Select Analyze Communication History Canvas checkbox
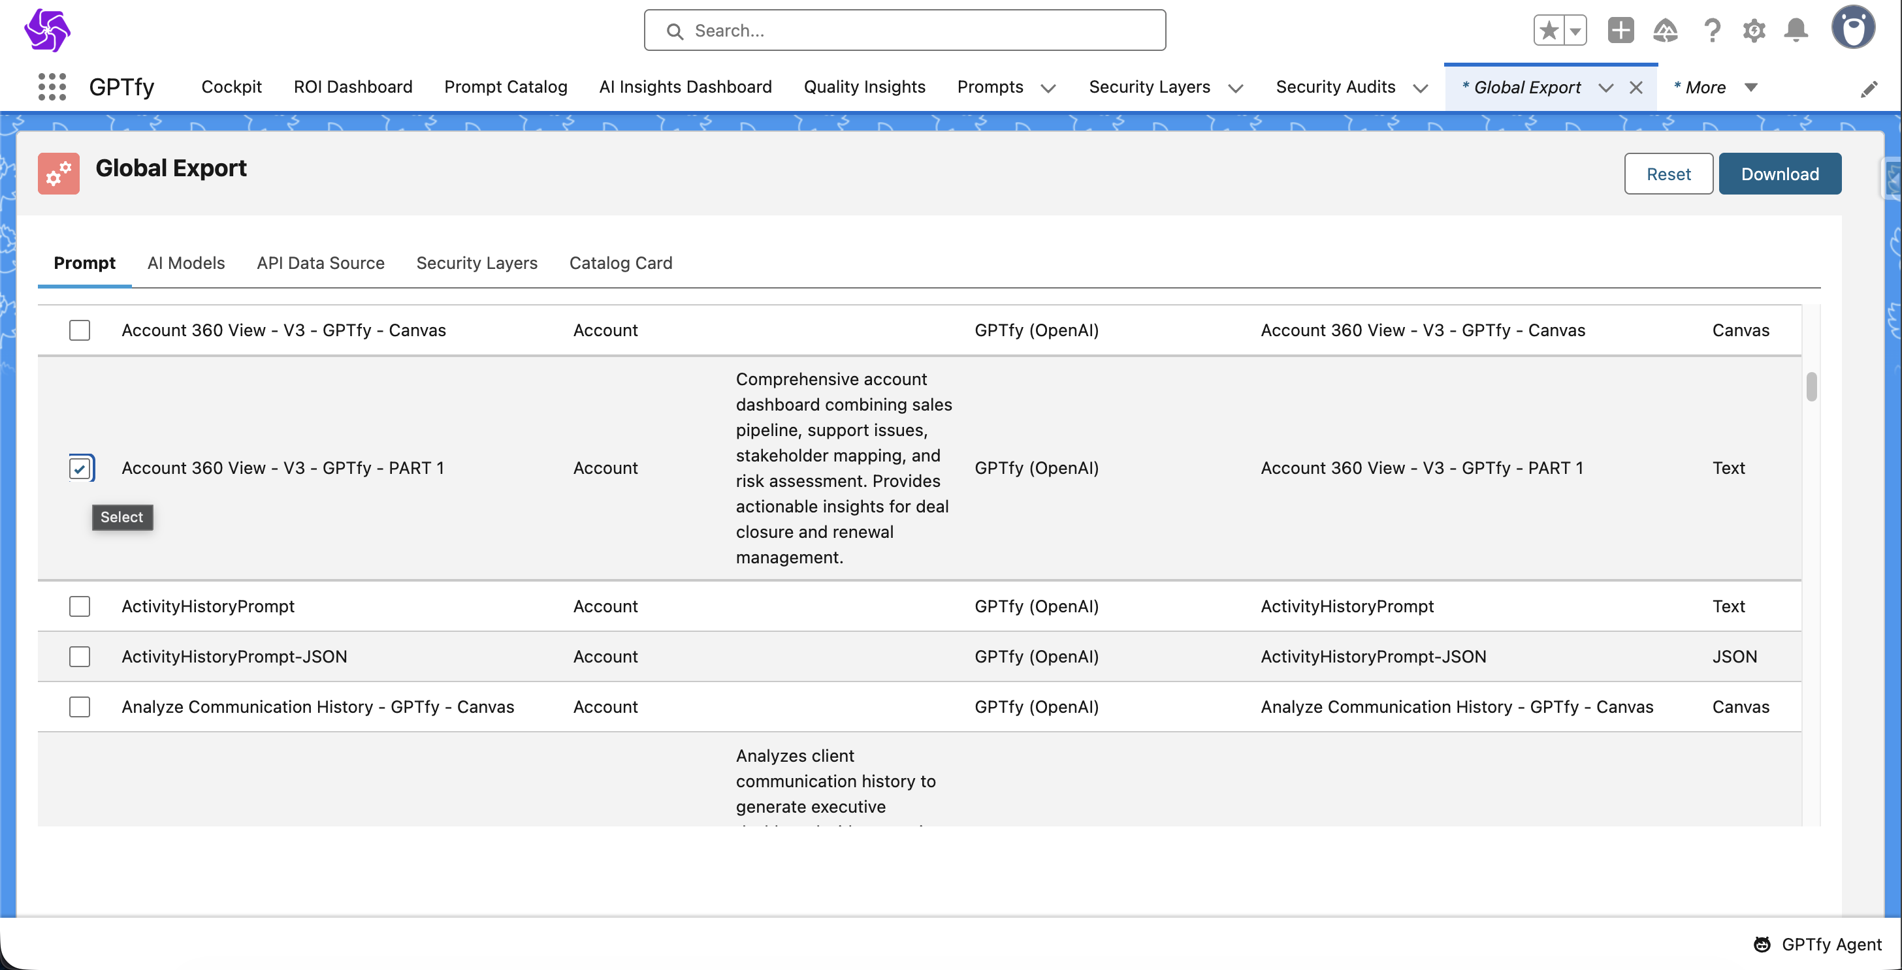The width and height of the screenshot is (1902, 970). [80, 707]
